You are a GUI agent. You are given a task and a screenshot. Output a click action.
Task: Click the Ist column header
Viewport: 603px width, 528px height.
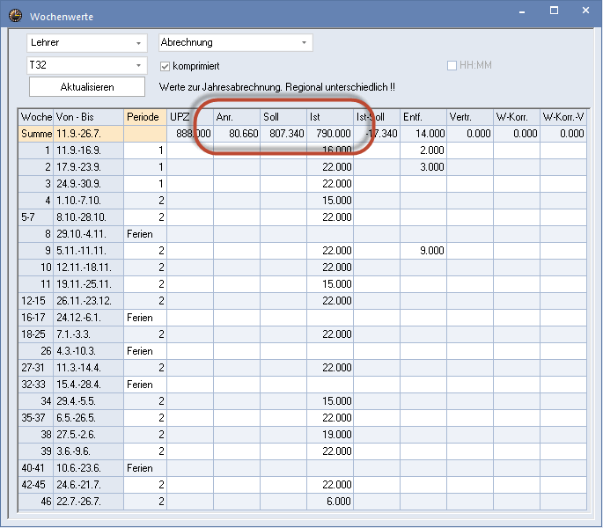[x=330, y=117]
